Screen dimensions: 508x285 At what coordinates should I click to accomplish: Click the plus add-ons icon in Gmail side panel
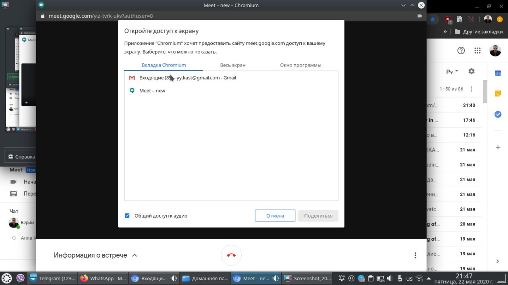[x=498, y=147]
